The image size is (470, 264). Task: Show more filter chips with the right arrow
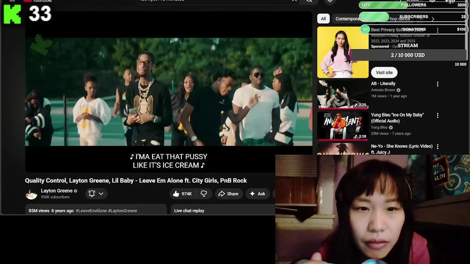click(433, 19)
